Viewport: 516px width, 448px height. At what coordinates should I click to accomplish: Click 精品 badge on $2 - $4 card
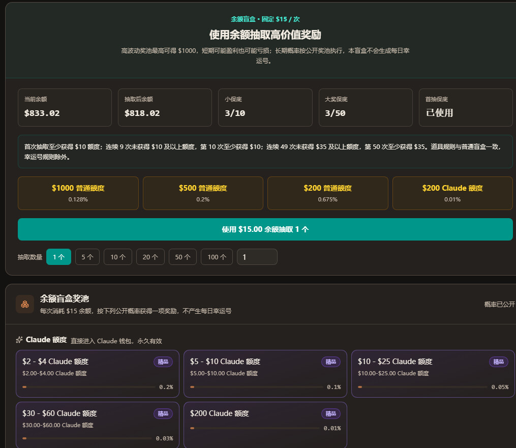point(163,362)
